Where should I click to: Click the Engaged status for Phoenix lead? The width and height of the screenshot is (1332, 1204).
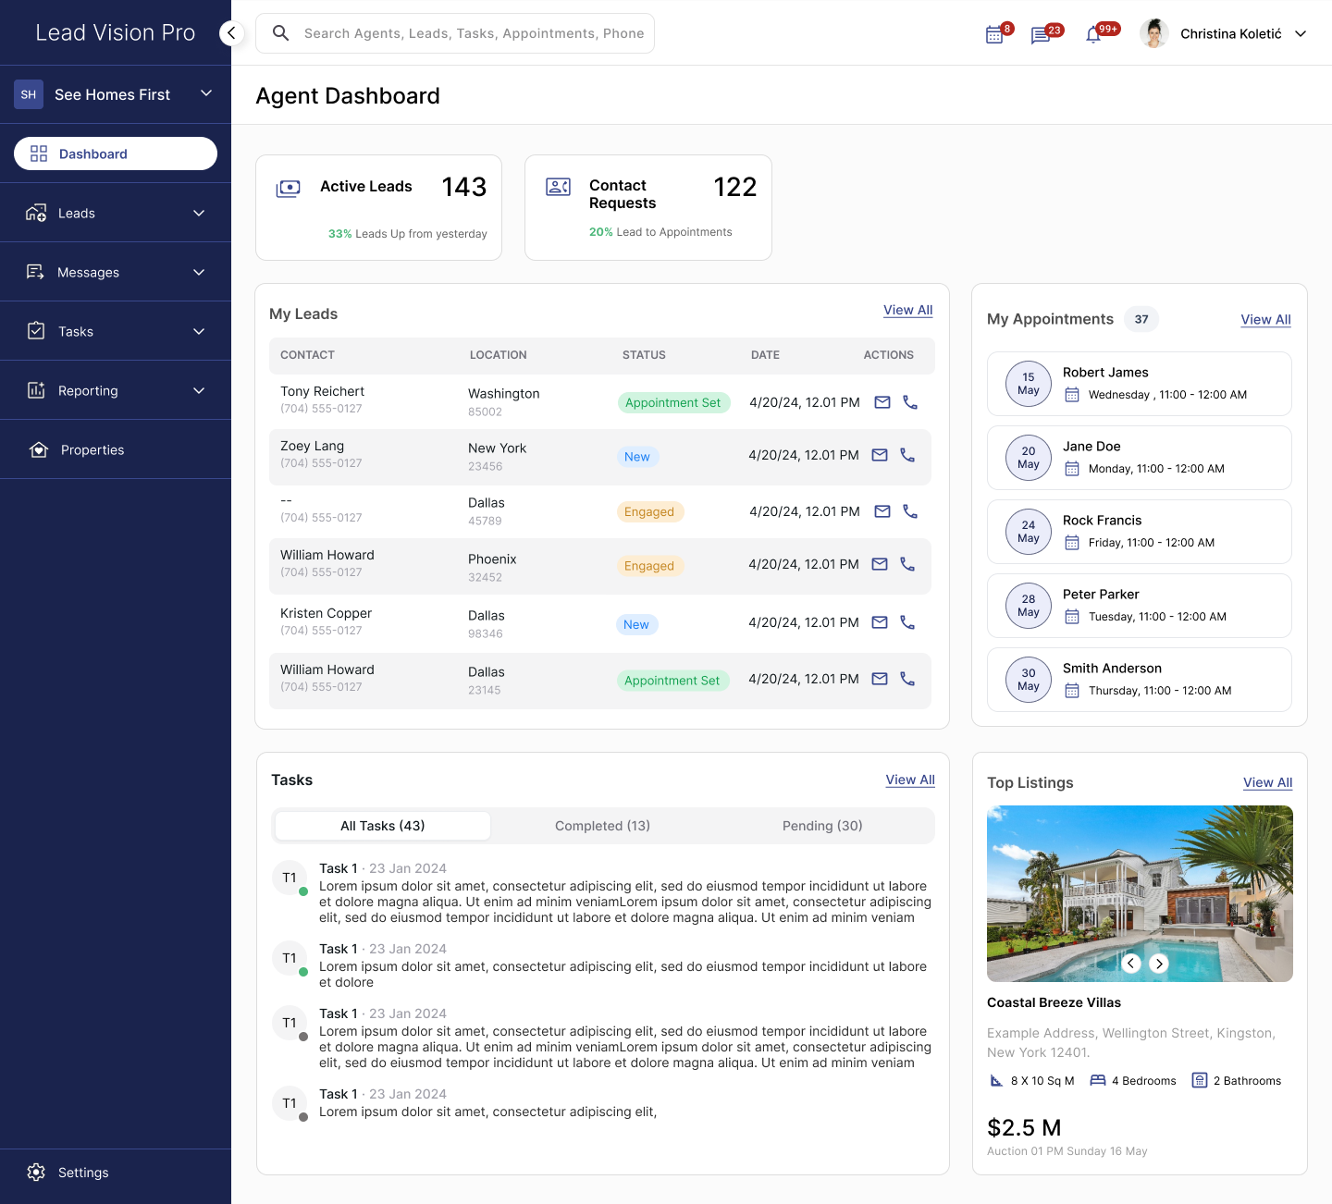(649, 566)
